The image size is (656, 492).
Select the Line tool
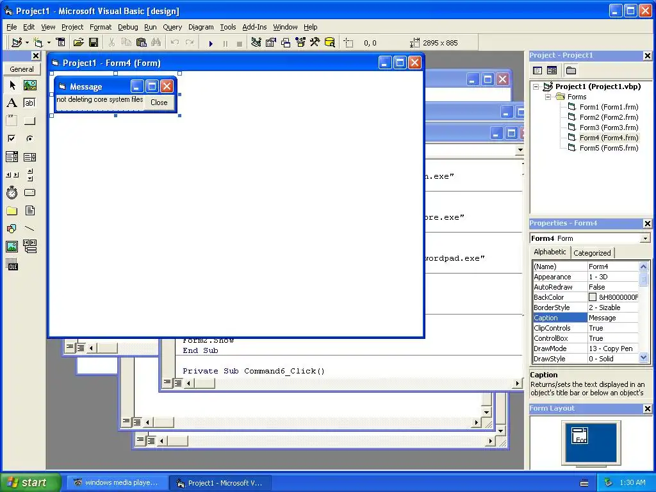(x=29, y=229)
